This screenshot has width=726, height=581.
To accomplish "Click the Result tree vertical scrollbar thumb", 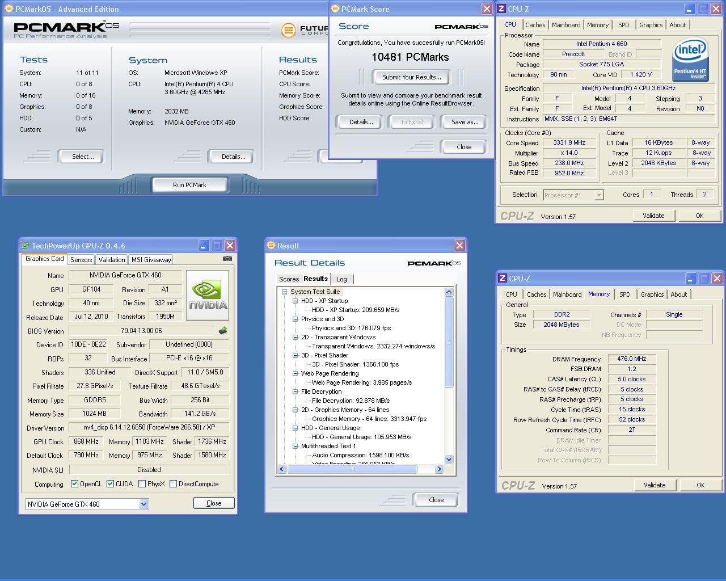I will (x=449, y=342).
